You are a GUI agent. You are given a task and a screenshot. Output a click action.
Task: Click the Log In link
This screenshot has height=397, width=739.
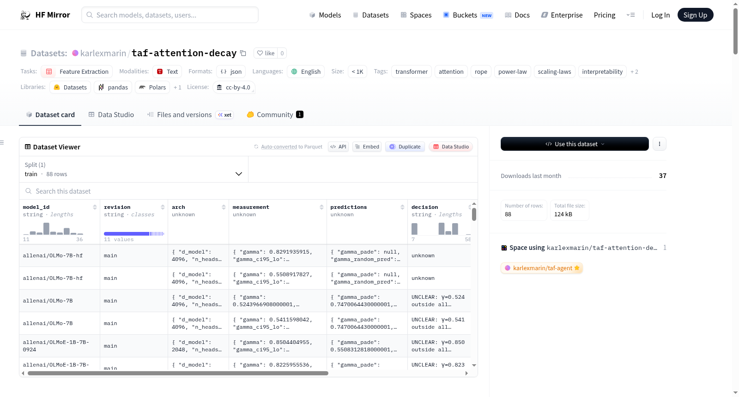(660, 15)
